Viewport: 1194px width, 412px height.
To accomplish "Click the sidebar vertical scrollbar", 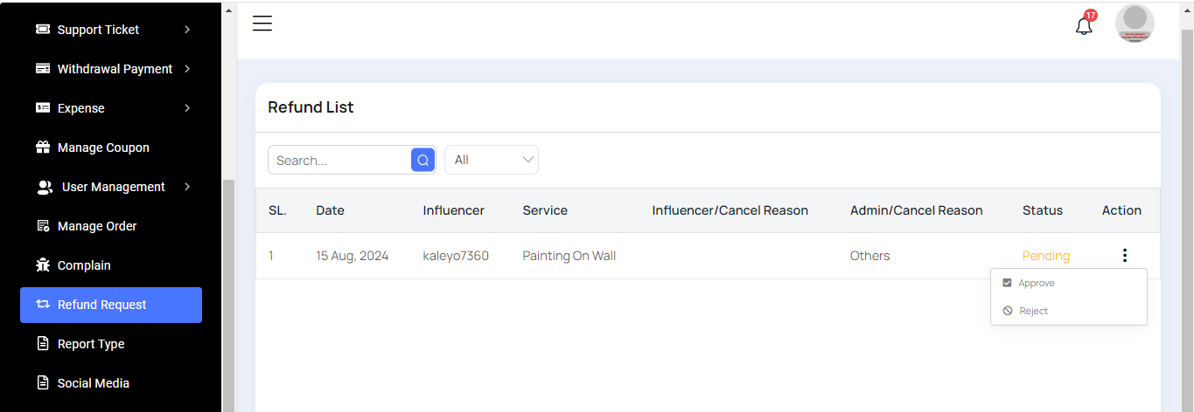I will [228, 288].
